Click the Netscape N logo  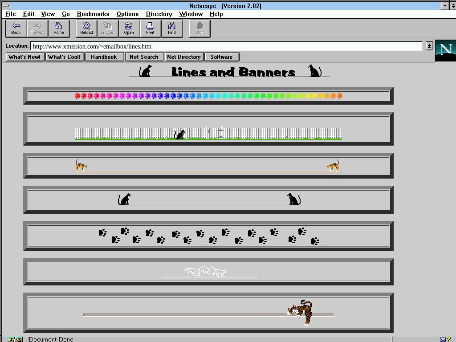[x=445, y=51]
